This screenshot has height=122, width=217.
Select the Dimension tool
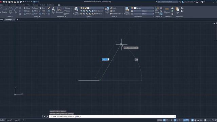[x=59, y=10]
